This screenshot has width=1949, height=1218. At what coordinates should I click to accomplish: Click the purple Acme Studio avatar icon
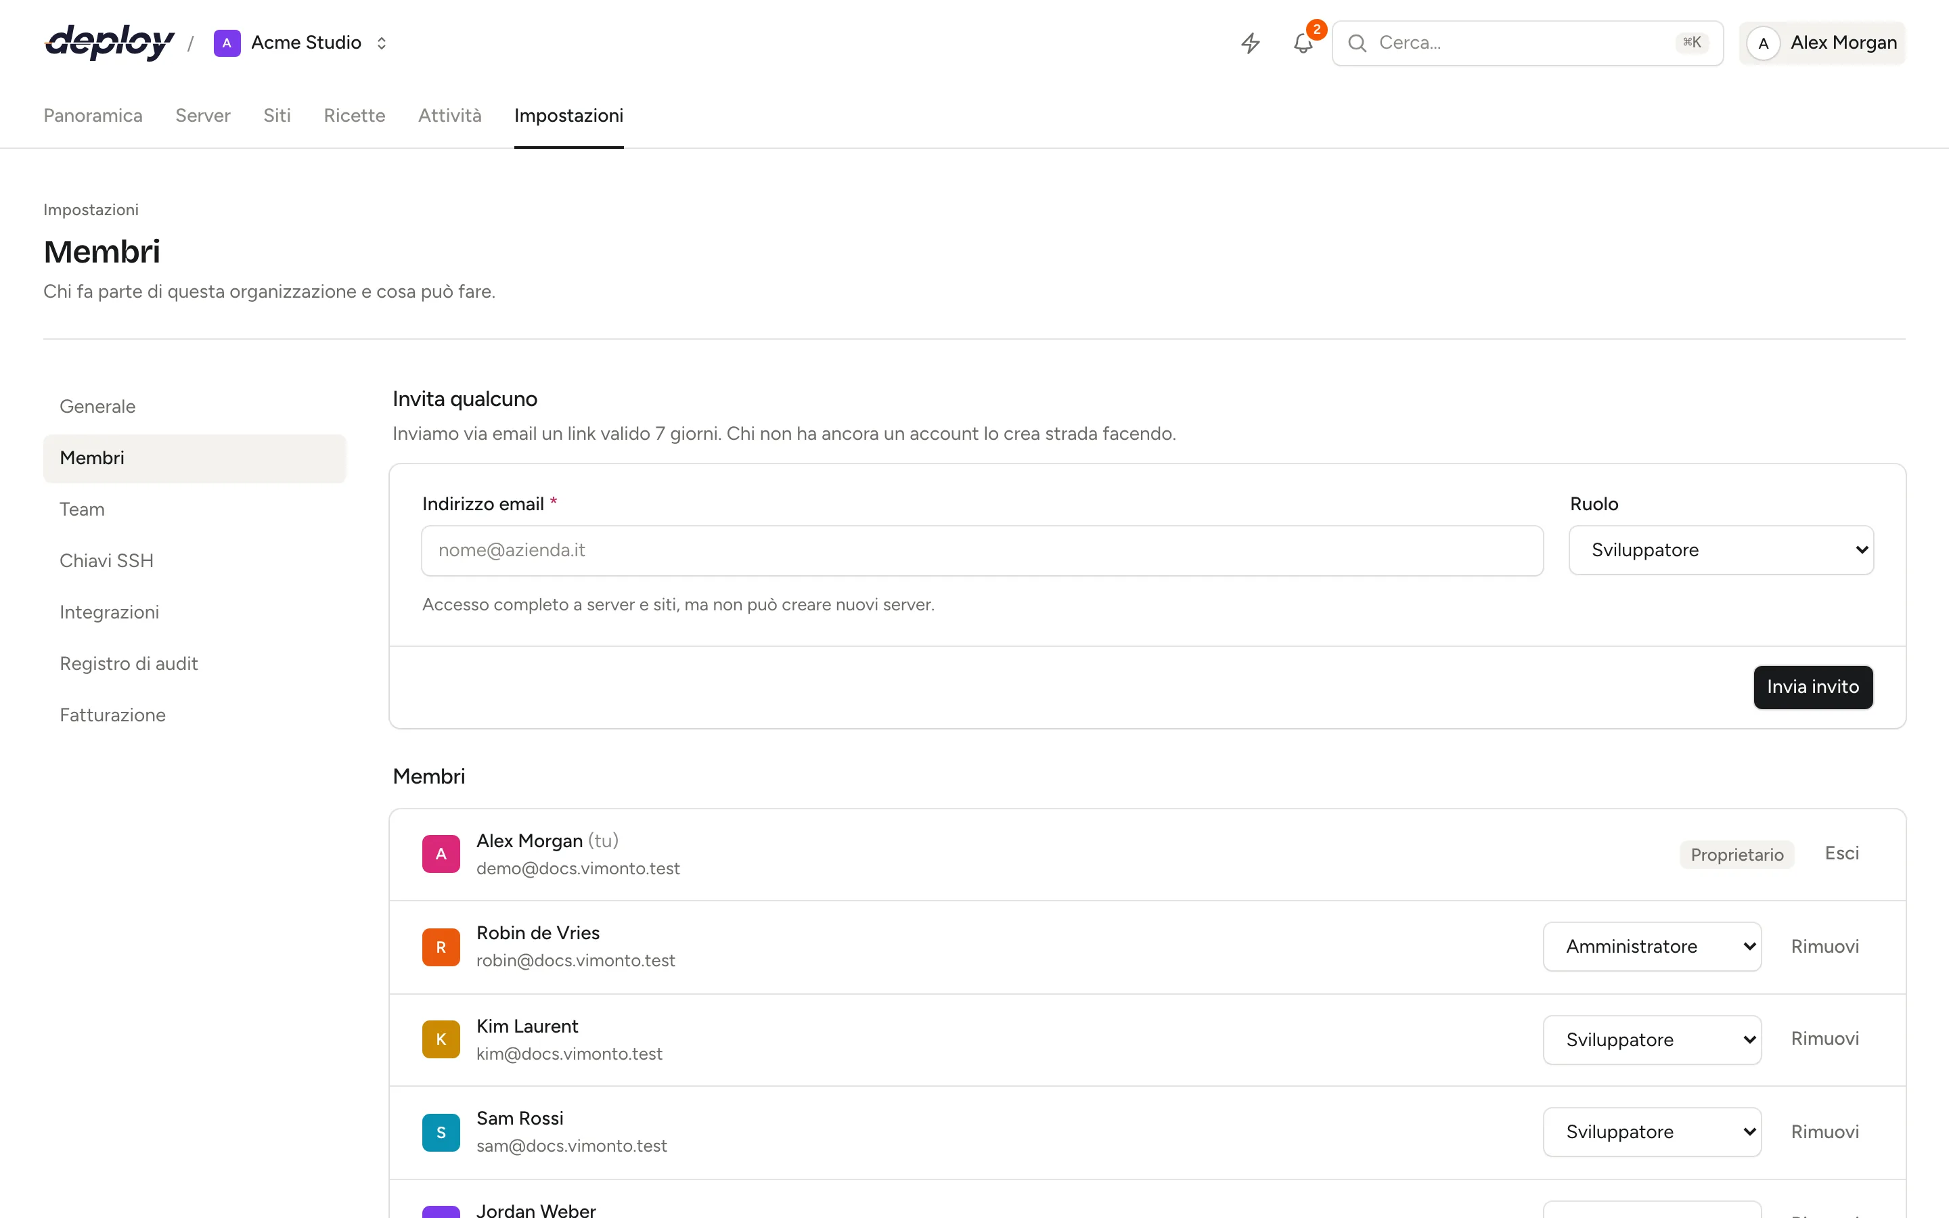pyautogui.click(x=227, y=43)
